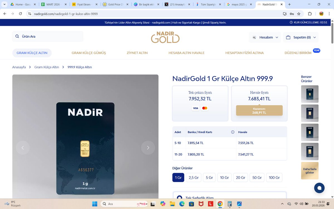
Task: Open Microsoft Edge from taskbar
Action: point(182,204)
